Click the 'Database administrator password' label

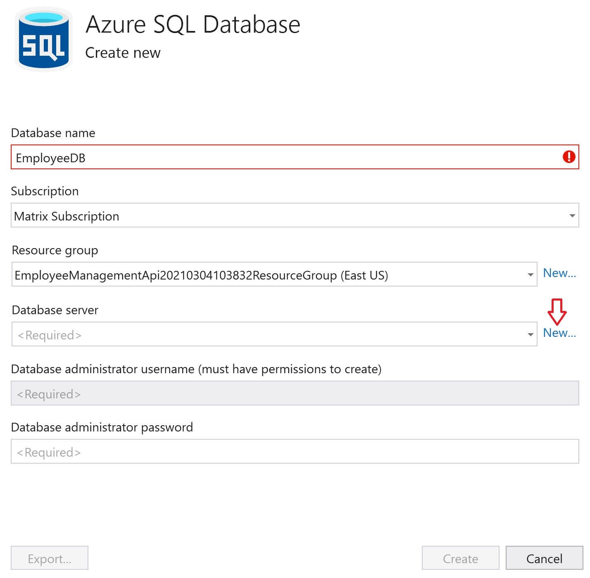pyautogui.click(x=102, y=427)
